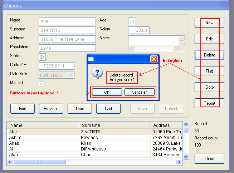Go to the Next record
The image size is (234, 173).
click(80, 109)
